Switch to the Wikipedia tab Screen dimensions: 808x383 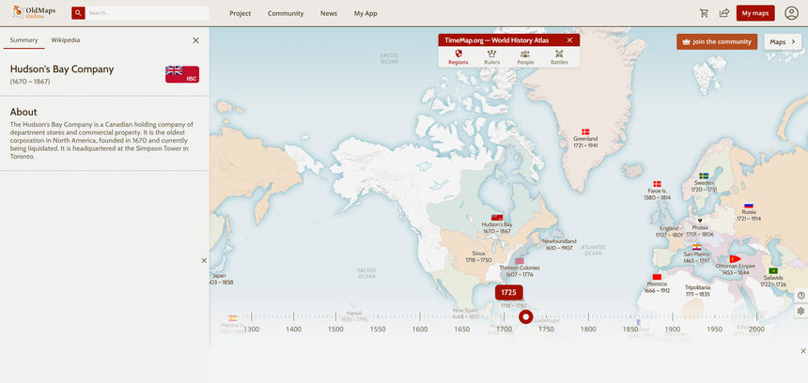(65, 40)
